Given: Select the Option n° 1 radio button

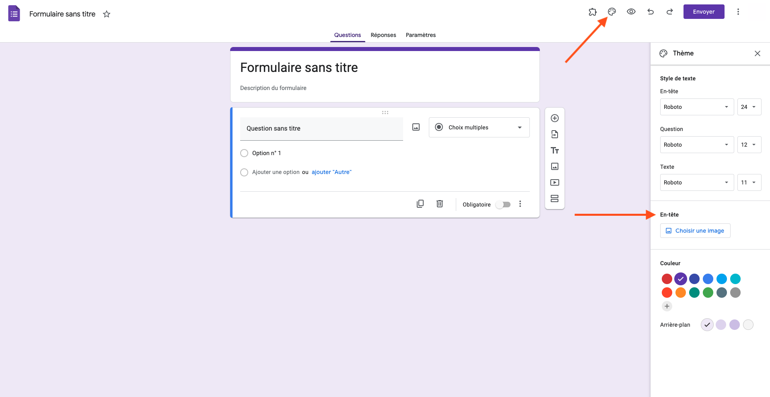Looking at the screenshot, I should pos(244,153).
